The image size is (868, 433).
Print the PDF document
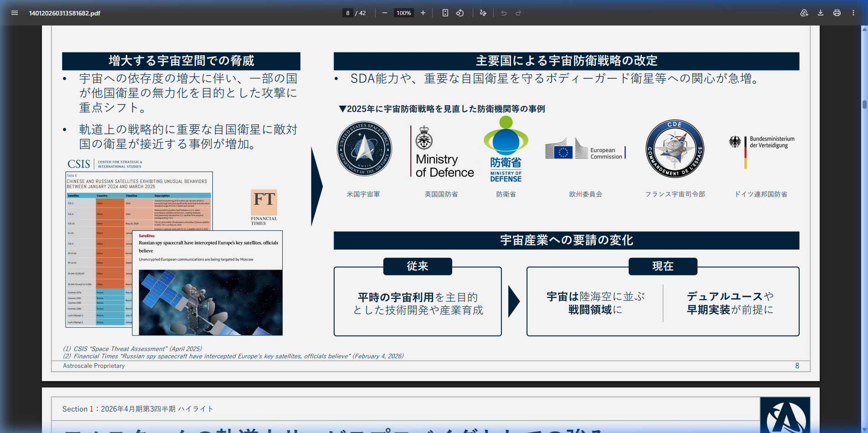click(837, 13)
